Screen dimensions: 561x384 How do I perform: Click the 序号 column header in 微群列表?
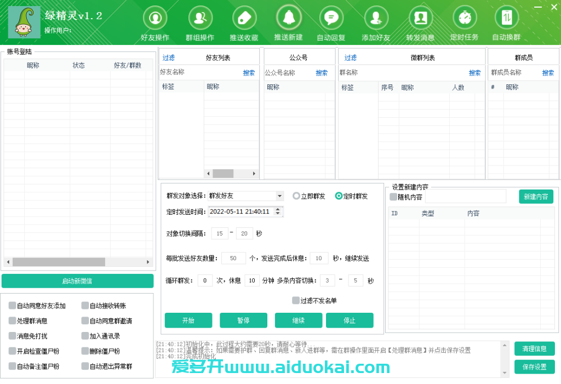tap(387, 87)
